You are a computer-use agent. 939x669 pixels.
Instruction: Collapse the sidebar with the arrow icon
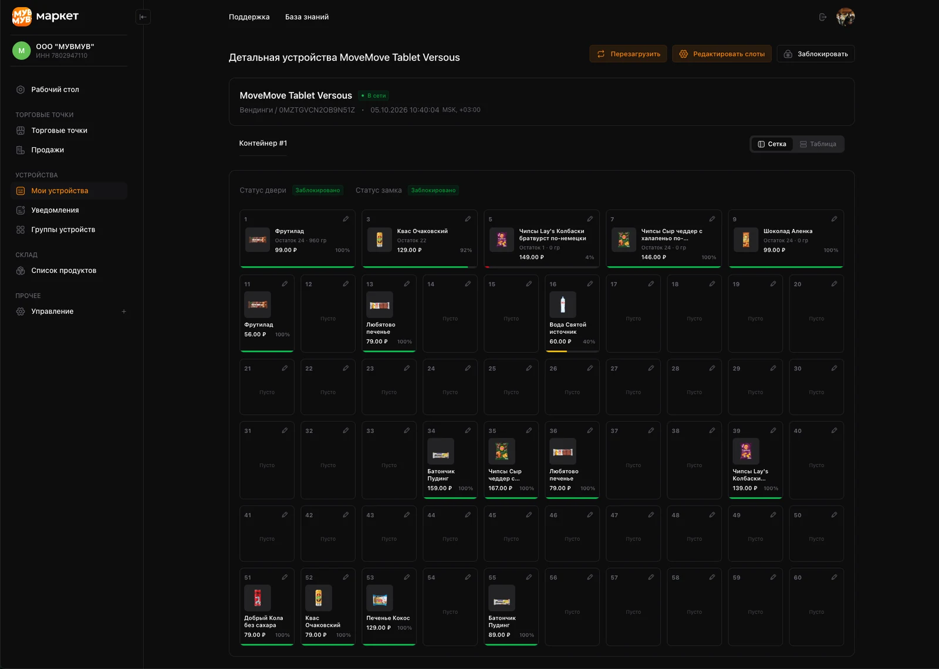[x=143, y=17]
